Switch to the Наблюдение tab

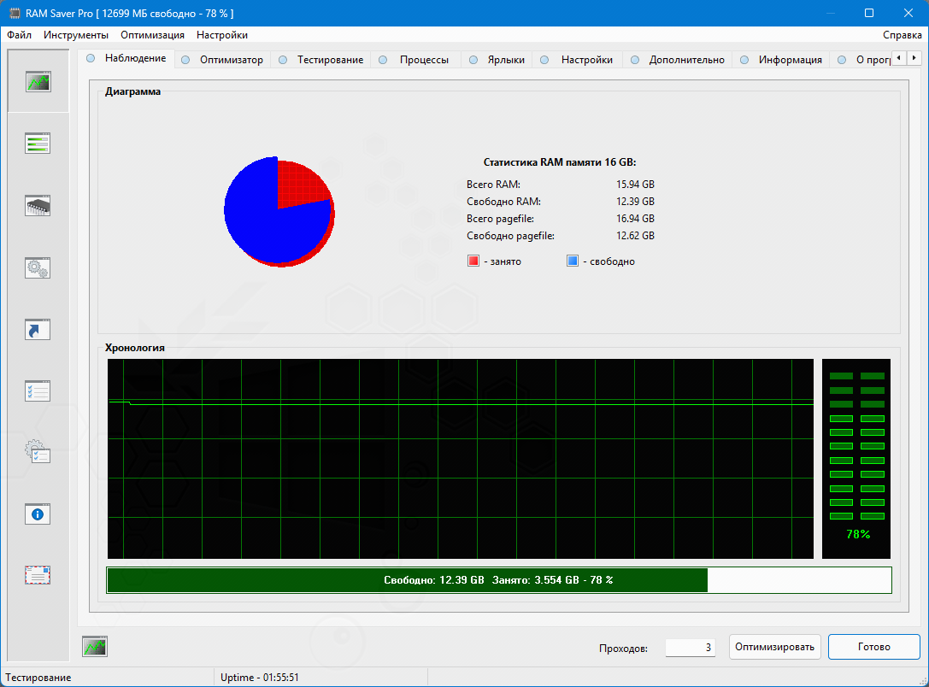click(x=126, y=58)
